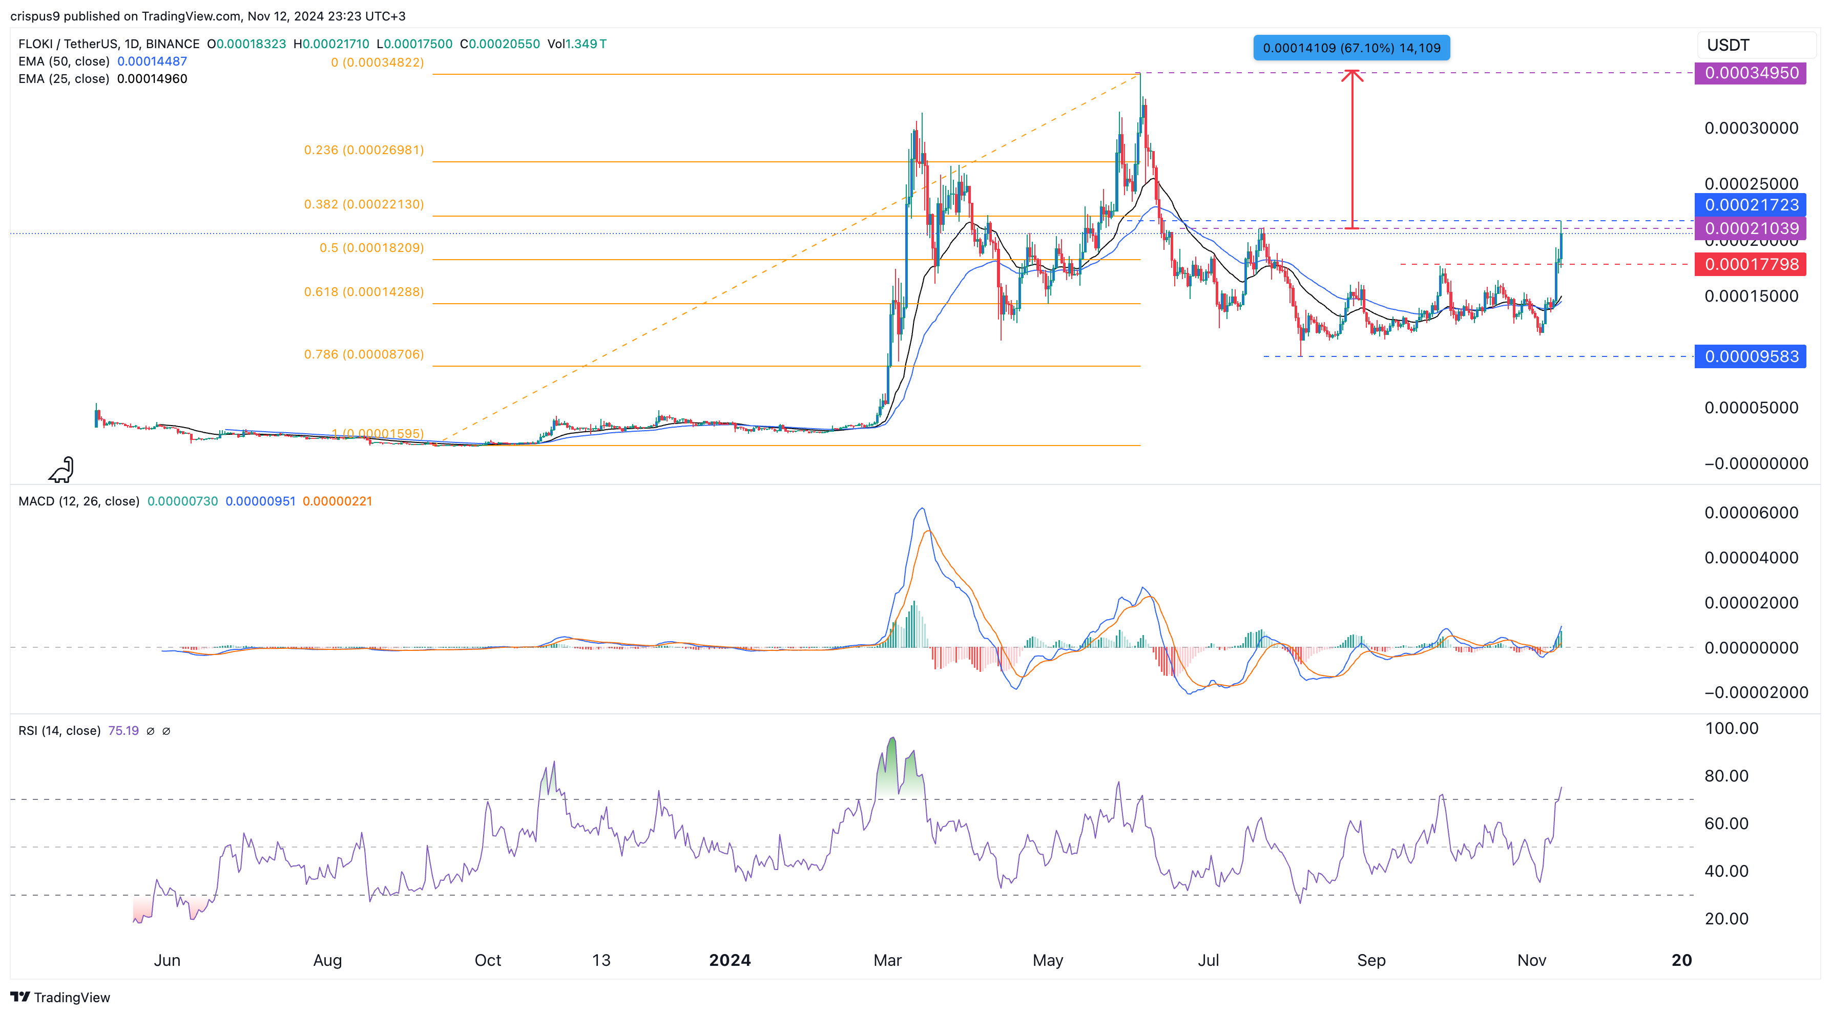Select the 0.786 Fibonacci level label

(364, 354)
